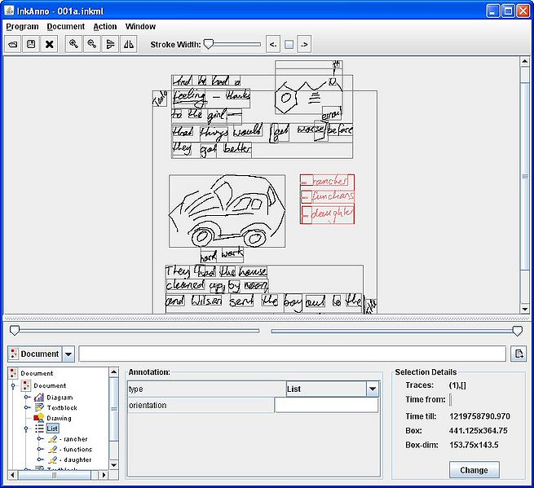
Task: Click the flip vertical toolbar icon
Action: (x=110, y=44)
